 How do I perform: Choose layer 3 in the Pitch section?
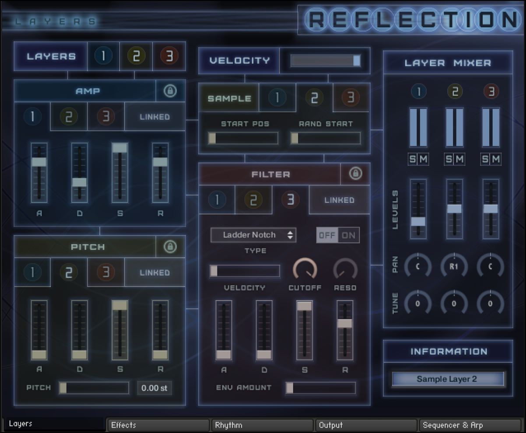(x=106, y=272)
